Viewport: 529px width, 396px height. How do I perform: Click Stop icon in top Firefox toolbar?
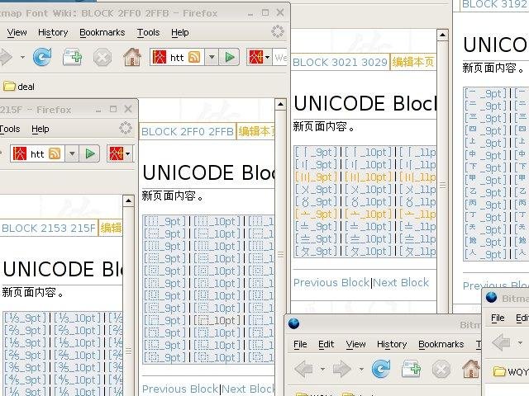(102, 57)
